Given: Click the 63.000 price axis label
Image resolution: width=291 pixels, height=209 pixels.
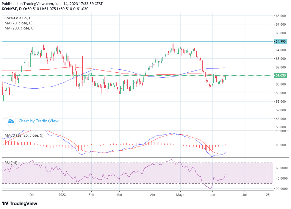Looking at the screenshot, I should pos(281,59).
